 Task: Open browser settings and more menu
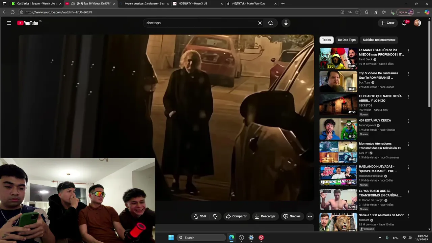pos(418,12)
